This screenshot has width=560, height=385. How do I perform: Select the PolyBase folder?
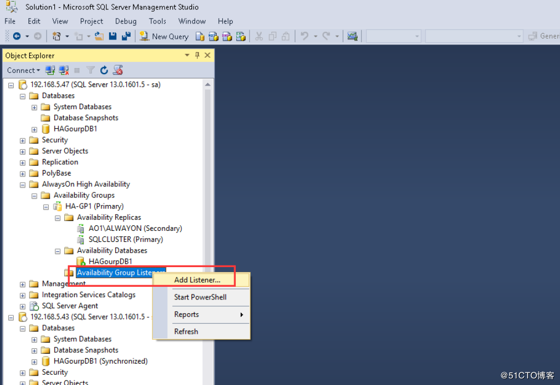coord(56,173)
